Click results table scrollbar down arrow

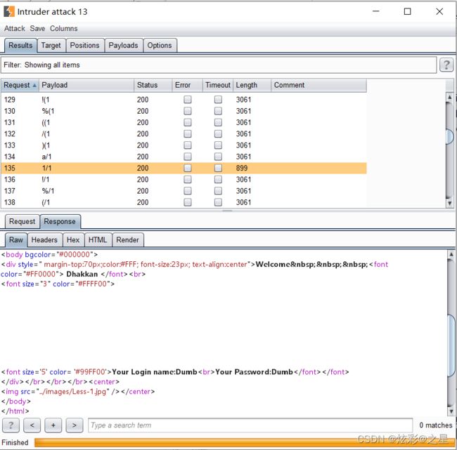(450, 203)
